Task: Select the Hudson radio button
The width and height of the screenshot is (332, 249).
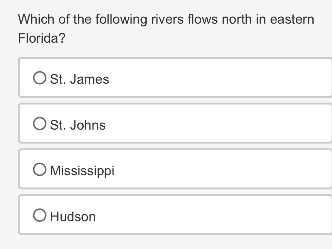Action: click(x=39, y=215)
